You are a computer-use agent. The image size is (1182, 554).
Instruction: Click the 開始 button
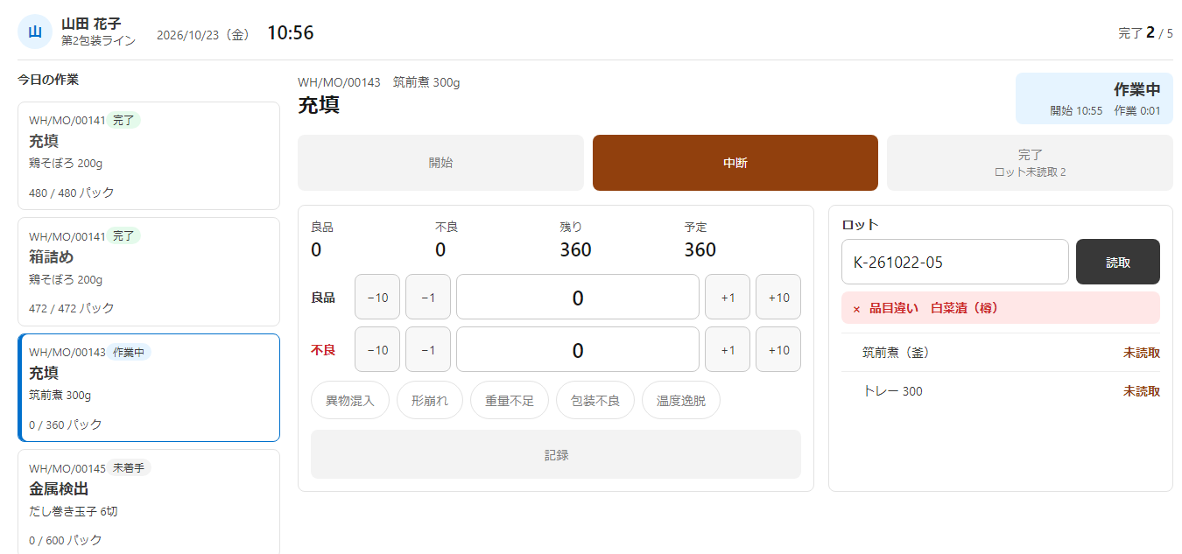click(x=440, y=163)
